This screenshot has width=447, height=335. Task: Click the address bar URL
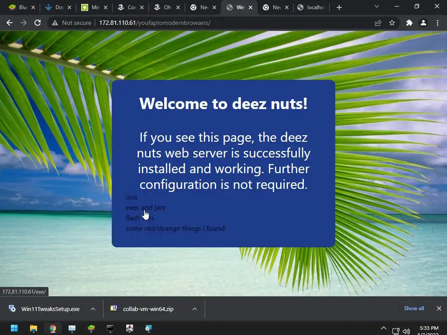[x=155, y=23]
